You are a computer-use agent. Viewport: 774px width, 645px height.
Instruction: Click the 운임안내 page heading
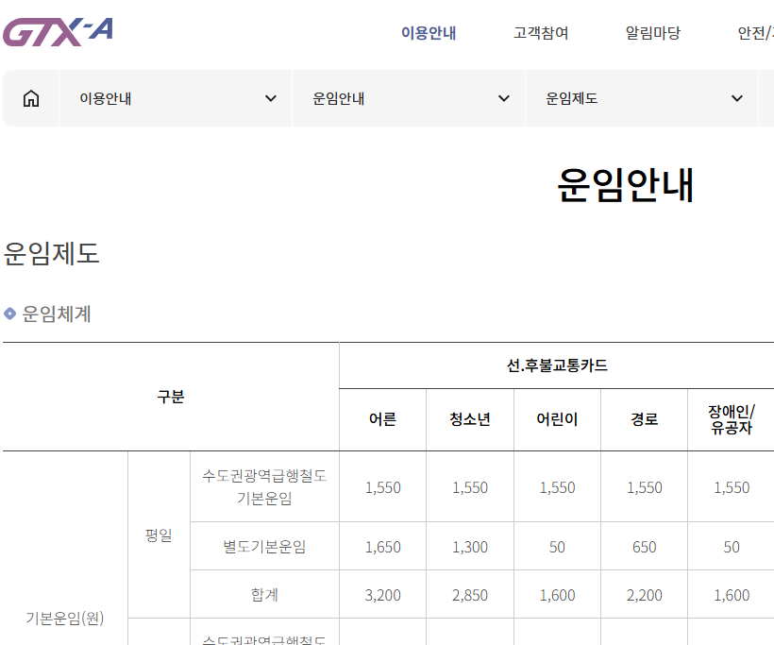pos(626,185)
